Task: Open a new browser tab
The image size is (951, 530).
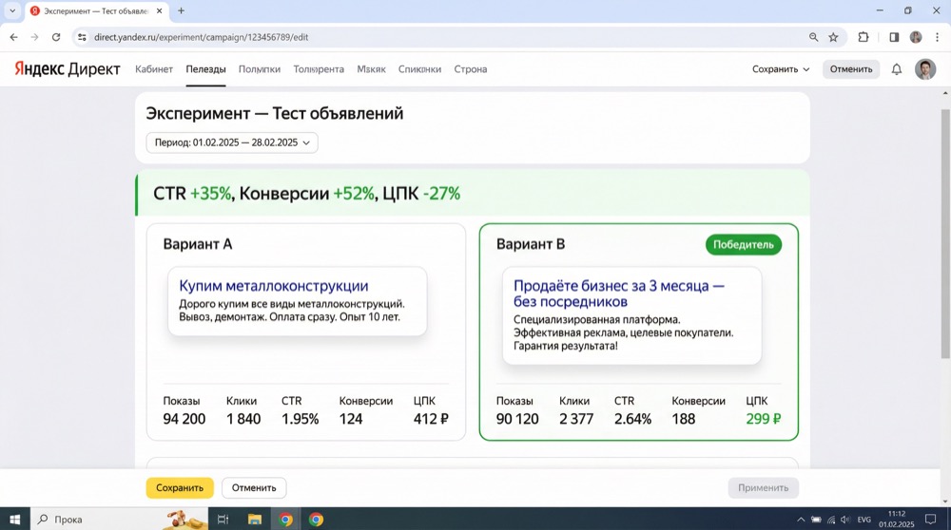Action: tap(181, 10)
